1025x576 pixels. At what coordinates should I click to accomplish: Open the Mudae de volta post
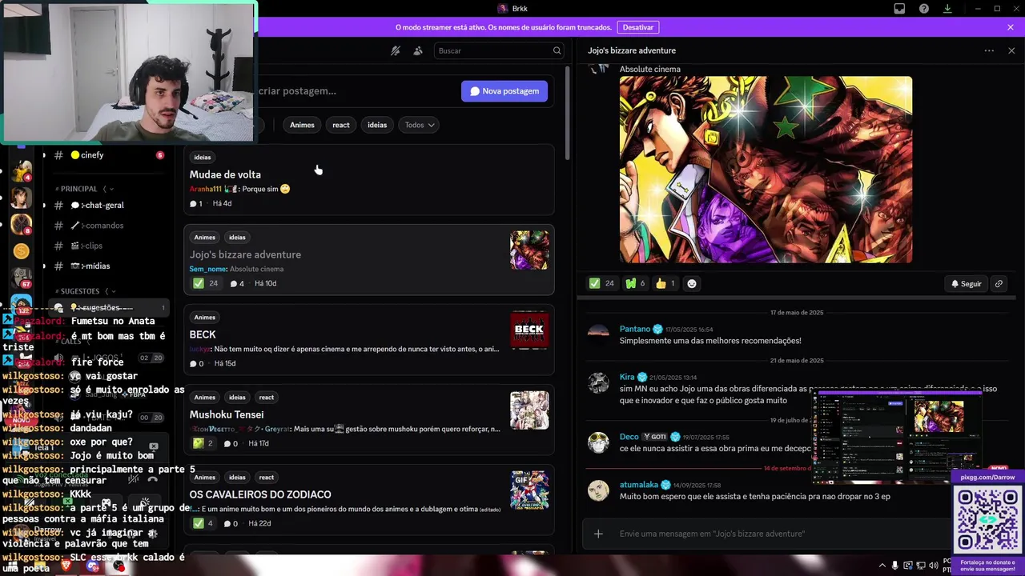coord(369,180)
